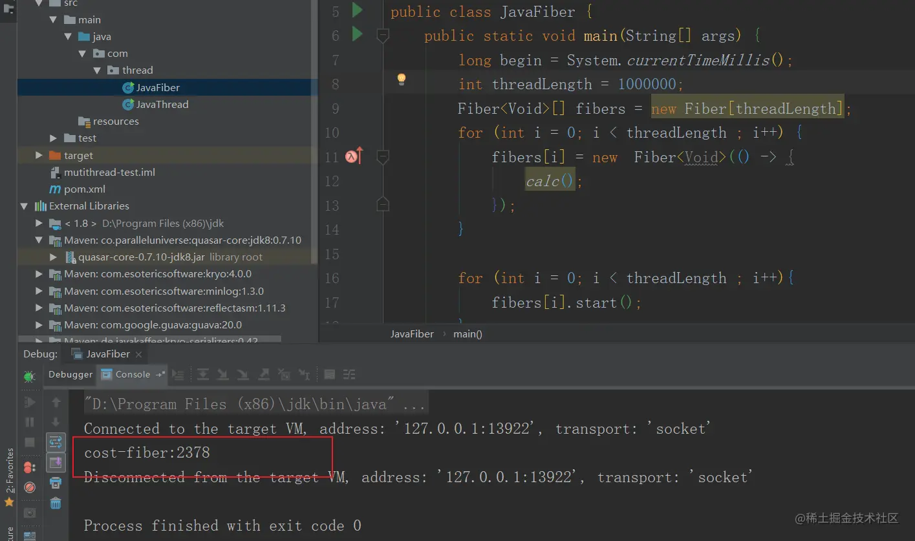
Task: Toggle scroll to end in console sidebar
Action: pos(56,462)
